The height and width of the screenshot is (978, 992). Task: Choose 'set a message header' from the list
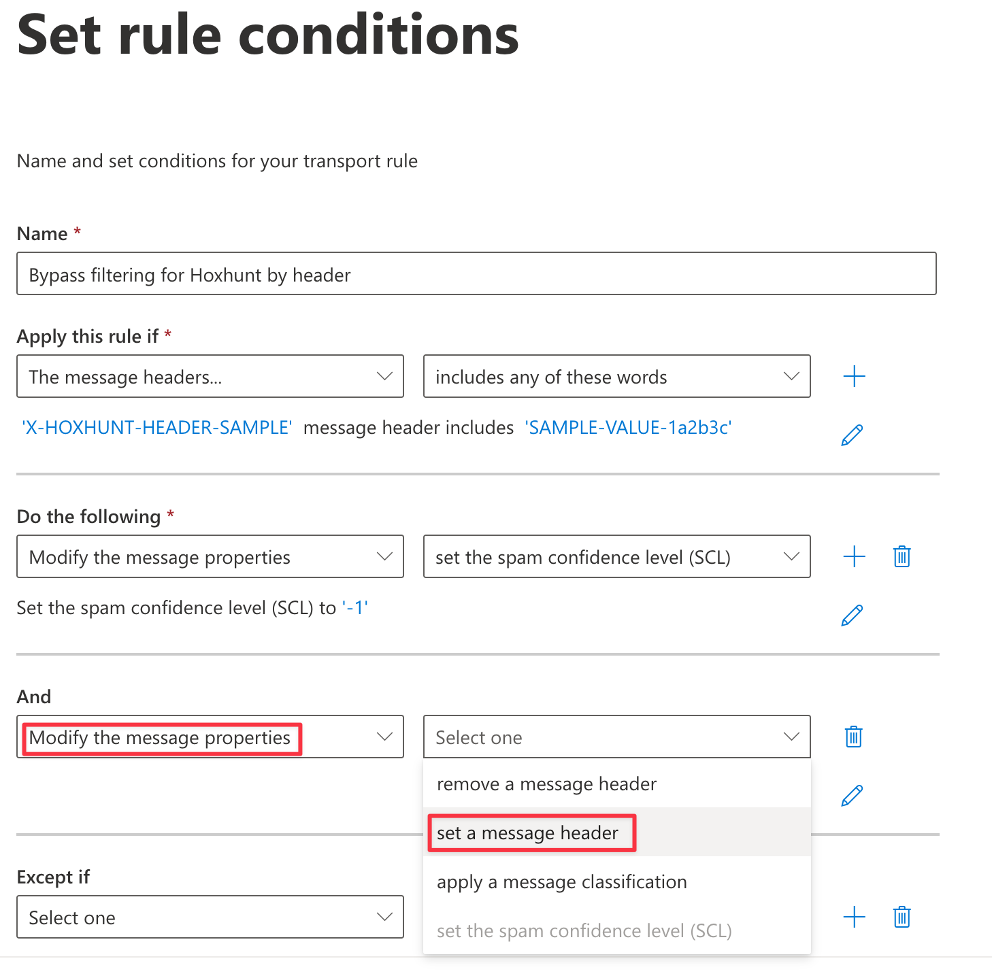coord(617,832)
